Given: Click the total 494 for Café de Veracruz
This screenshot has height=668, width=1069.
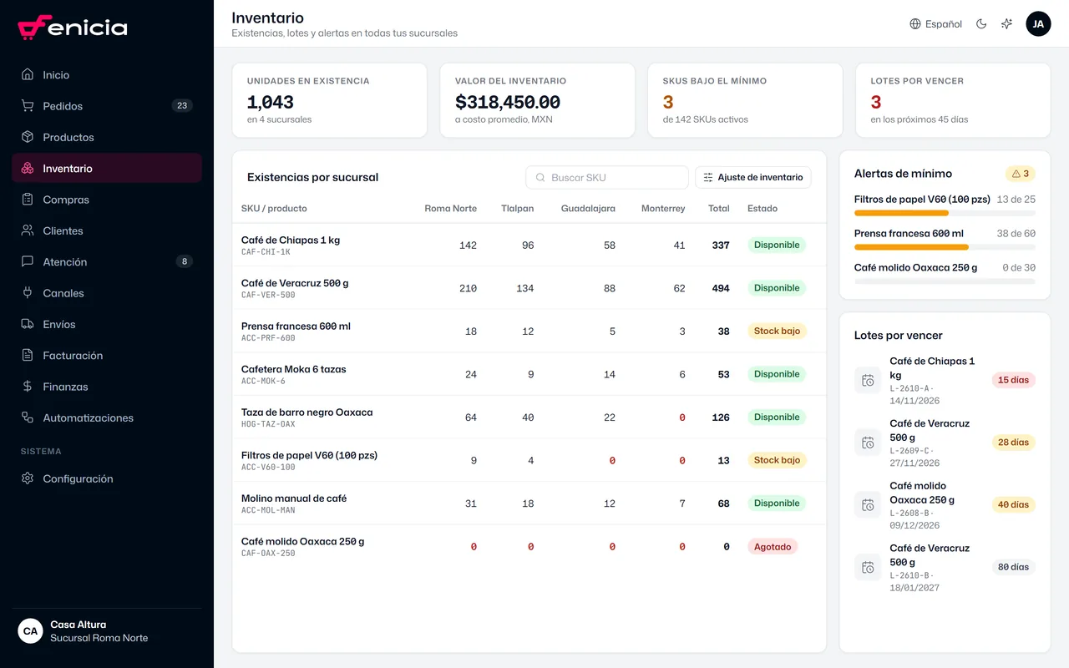Looking at the screenshot, I should (x=720, y=288).
